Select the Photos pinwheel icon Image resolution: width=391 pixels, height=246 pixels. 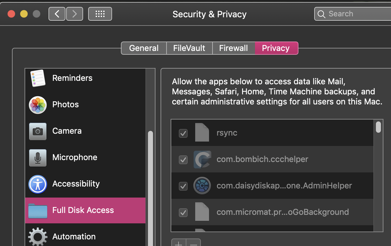click(x=38, y=105)
